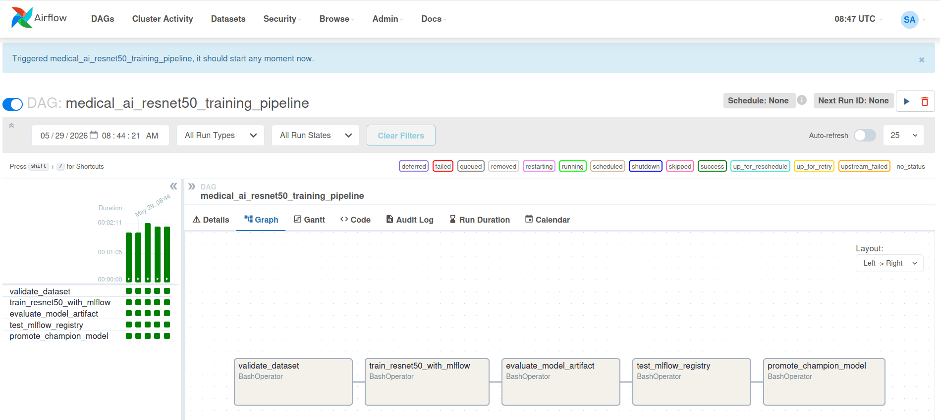Viewport: 940px width, 420px height.
Task: Switch to the Calendar tab
Action: pyautogui.click(x=548, y=220)
